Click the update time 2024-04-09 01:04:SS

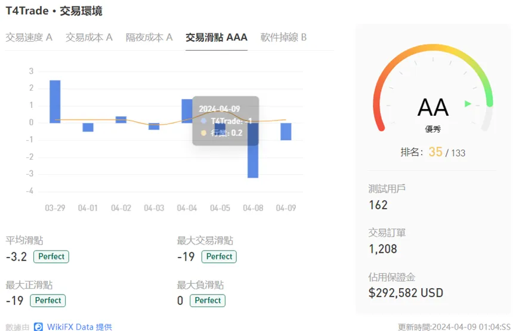[454, 327]
